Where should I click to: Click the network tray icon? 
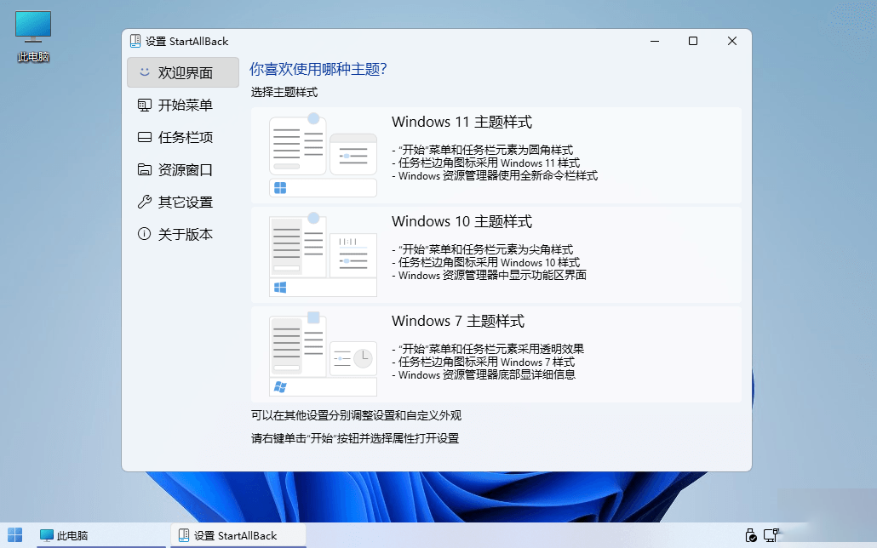point(772,536)
